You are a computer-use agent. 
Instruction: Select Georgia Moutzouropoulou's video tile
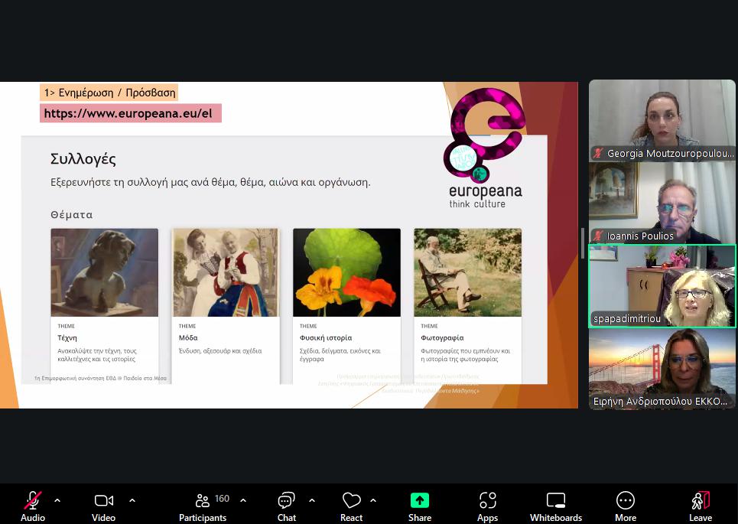point(662,120)
